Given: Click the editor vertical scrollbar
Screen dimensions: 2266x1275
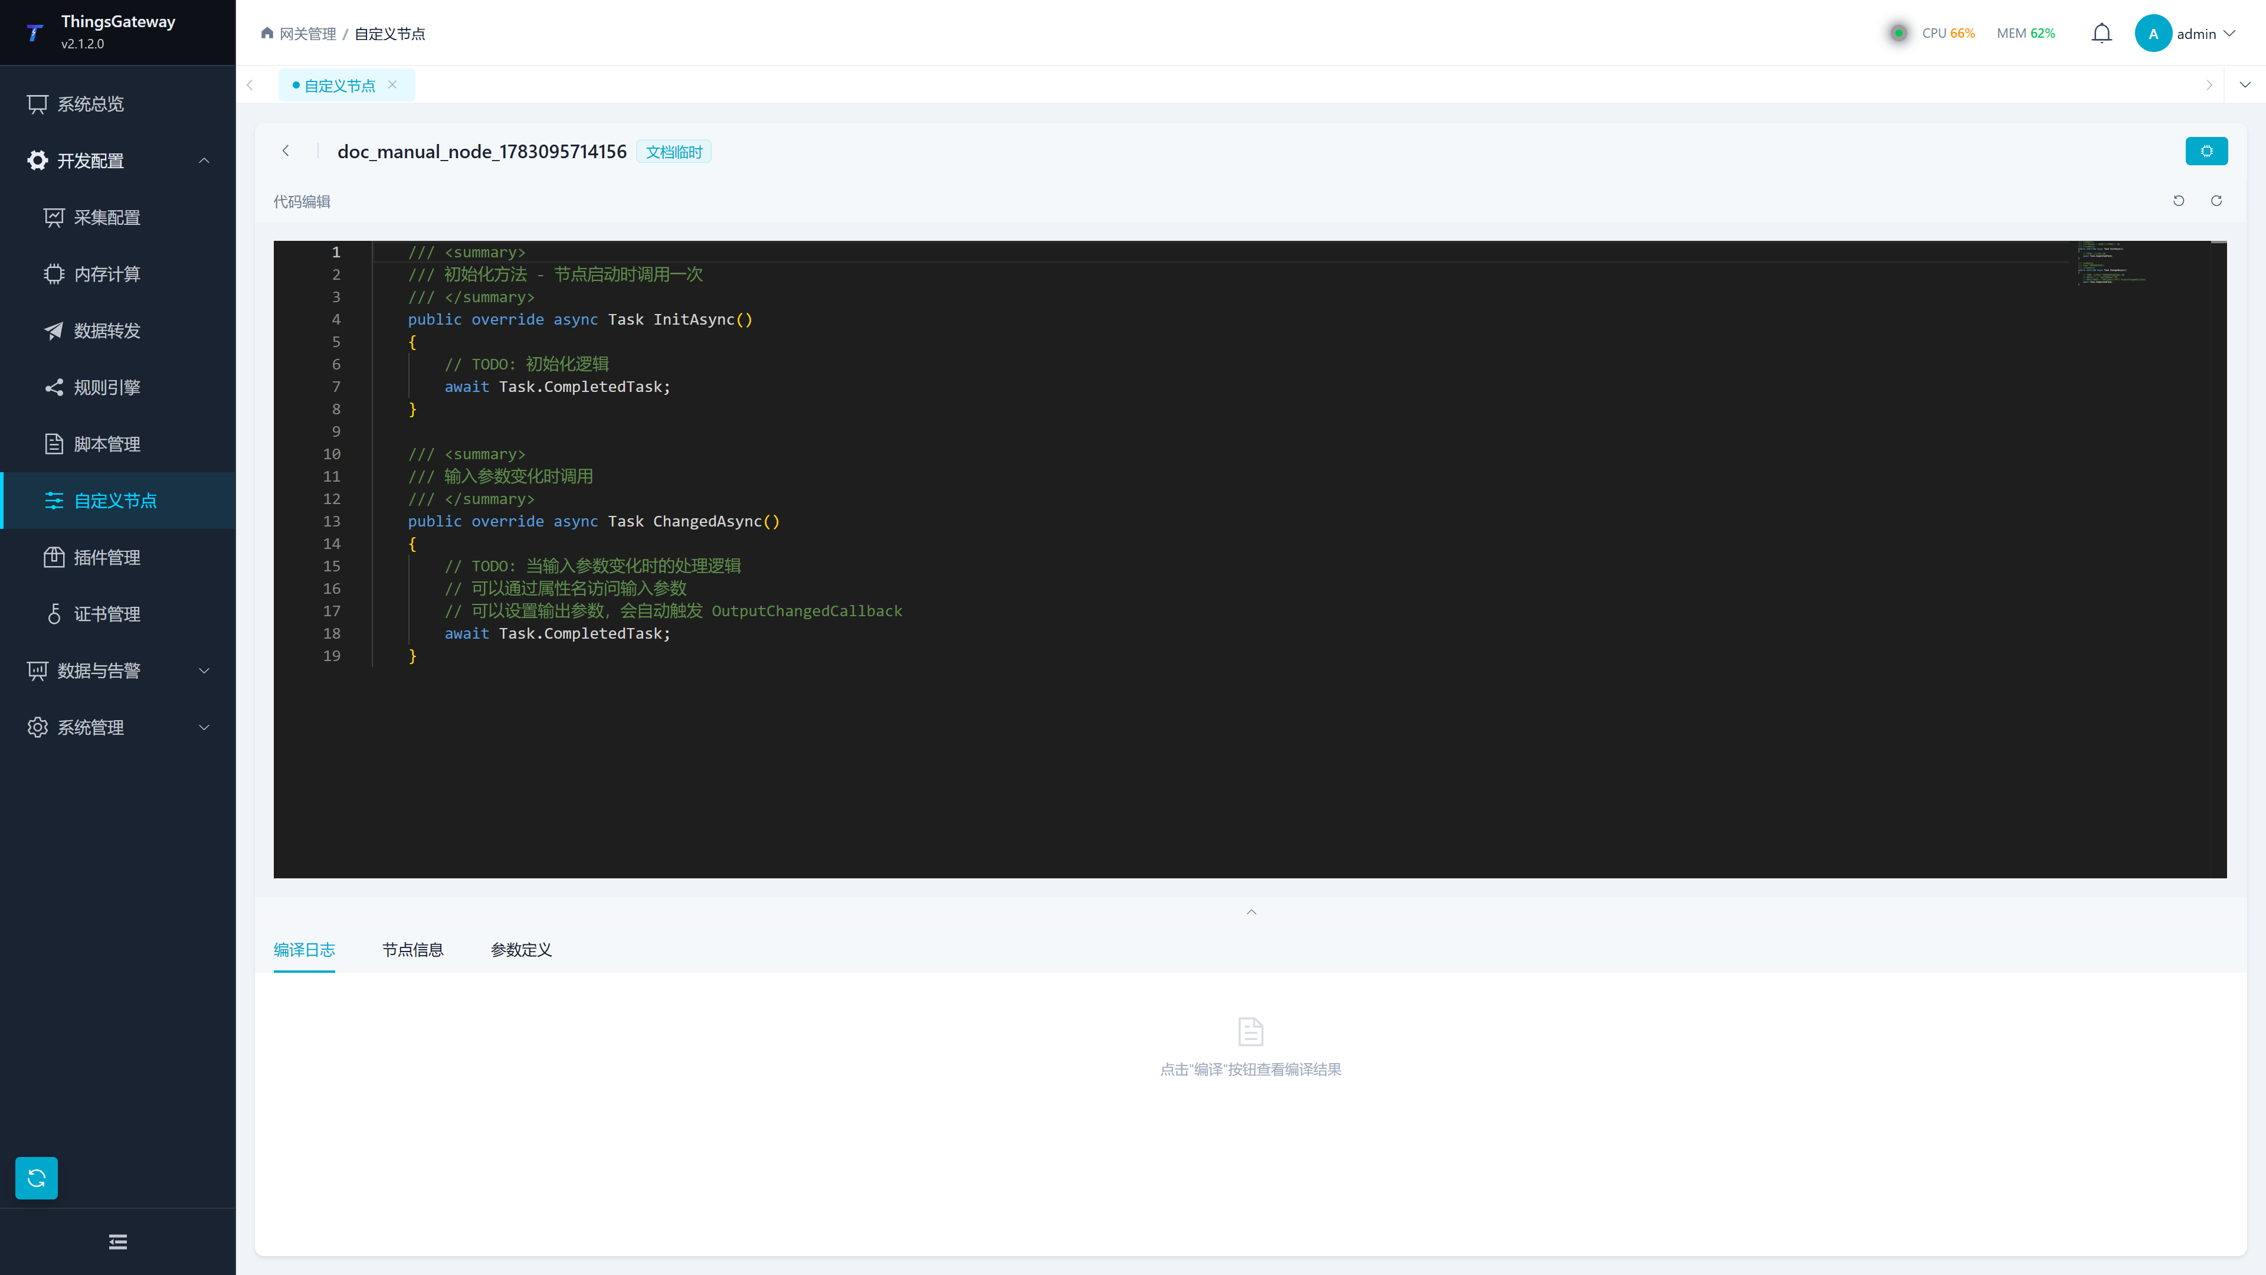Looking at the screenshot, I should pyautogui.click(x=2219, y=560).
